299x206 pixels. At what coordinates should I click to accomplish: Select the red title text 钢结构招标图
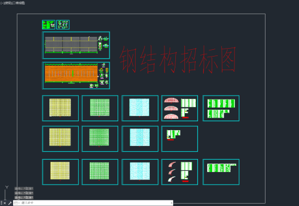point(178,59)
